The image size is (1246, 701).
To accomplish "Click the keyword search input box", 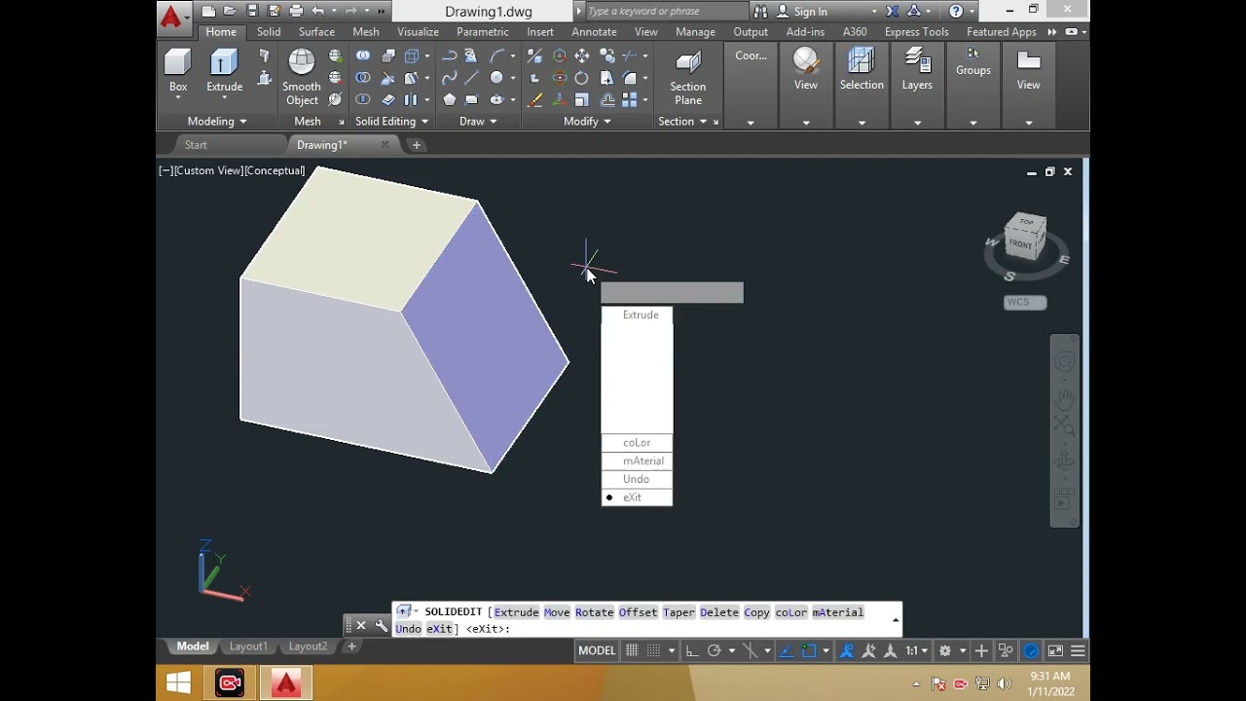I will pos(667,11).
